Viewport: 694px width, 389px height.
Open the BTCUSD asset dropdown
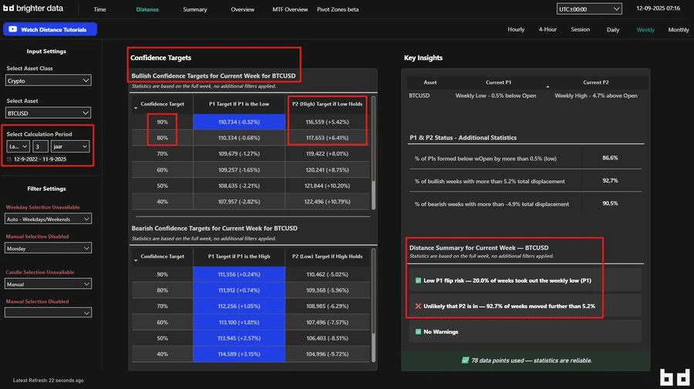pos(48,112)
